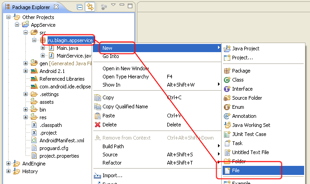310x184 pixels.
Task: Select Main.java file icon
Action: (x=51, y=48)
